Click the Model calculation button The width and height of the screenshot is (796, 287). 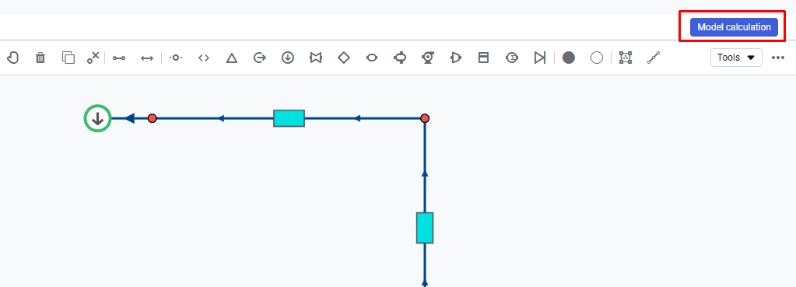pos(734,27)
